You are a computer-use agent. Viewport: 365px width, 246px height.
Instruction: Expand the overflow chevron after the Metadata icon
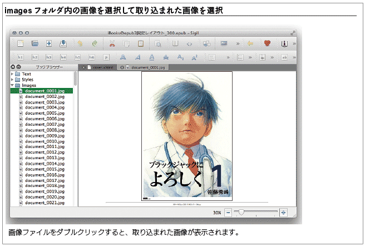click(x=294, y=43)
